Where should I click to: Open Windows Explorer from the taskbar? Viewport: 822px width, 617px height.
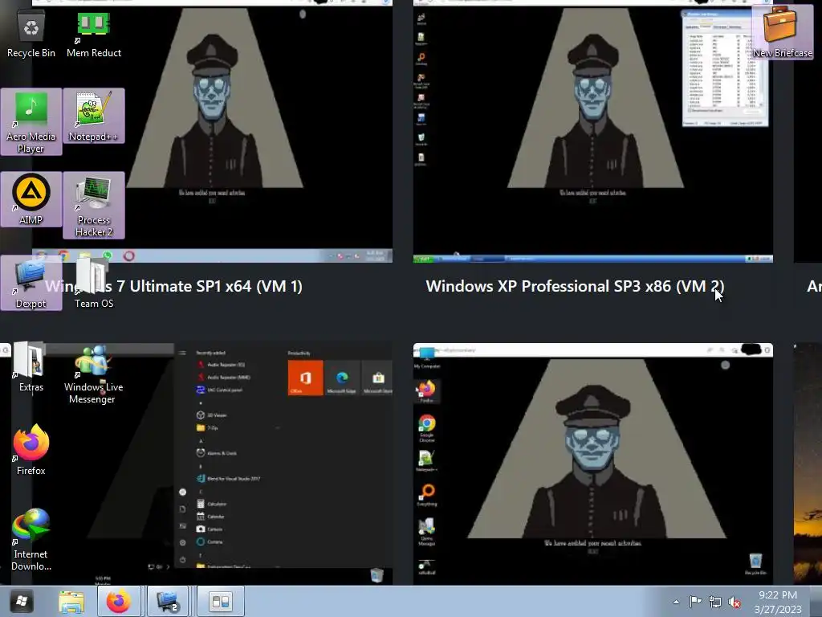71,601
